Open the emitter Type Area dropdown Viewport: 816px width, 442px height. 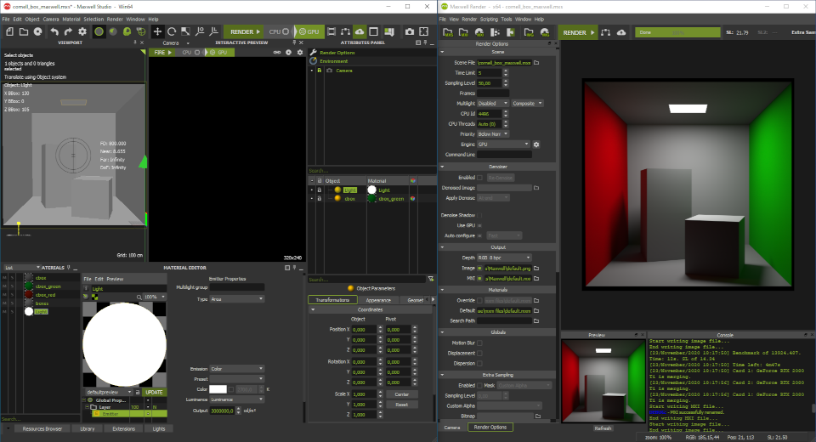pyautogui.click(x=237, y=299)
